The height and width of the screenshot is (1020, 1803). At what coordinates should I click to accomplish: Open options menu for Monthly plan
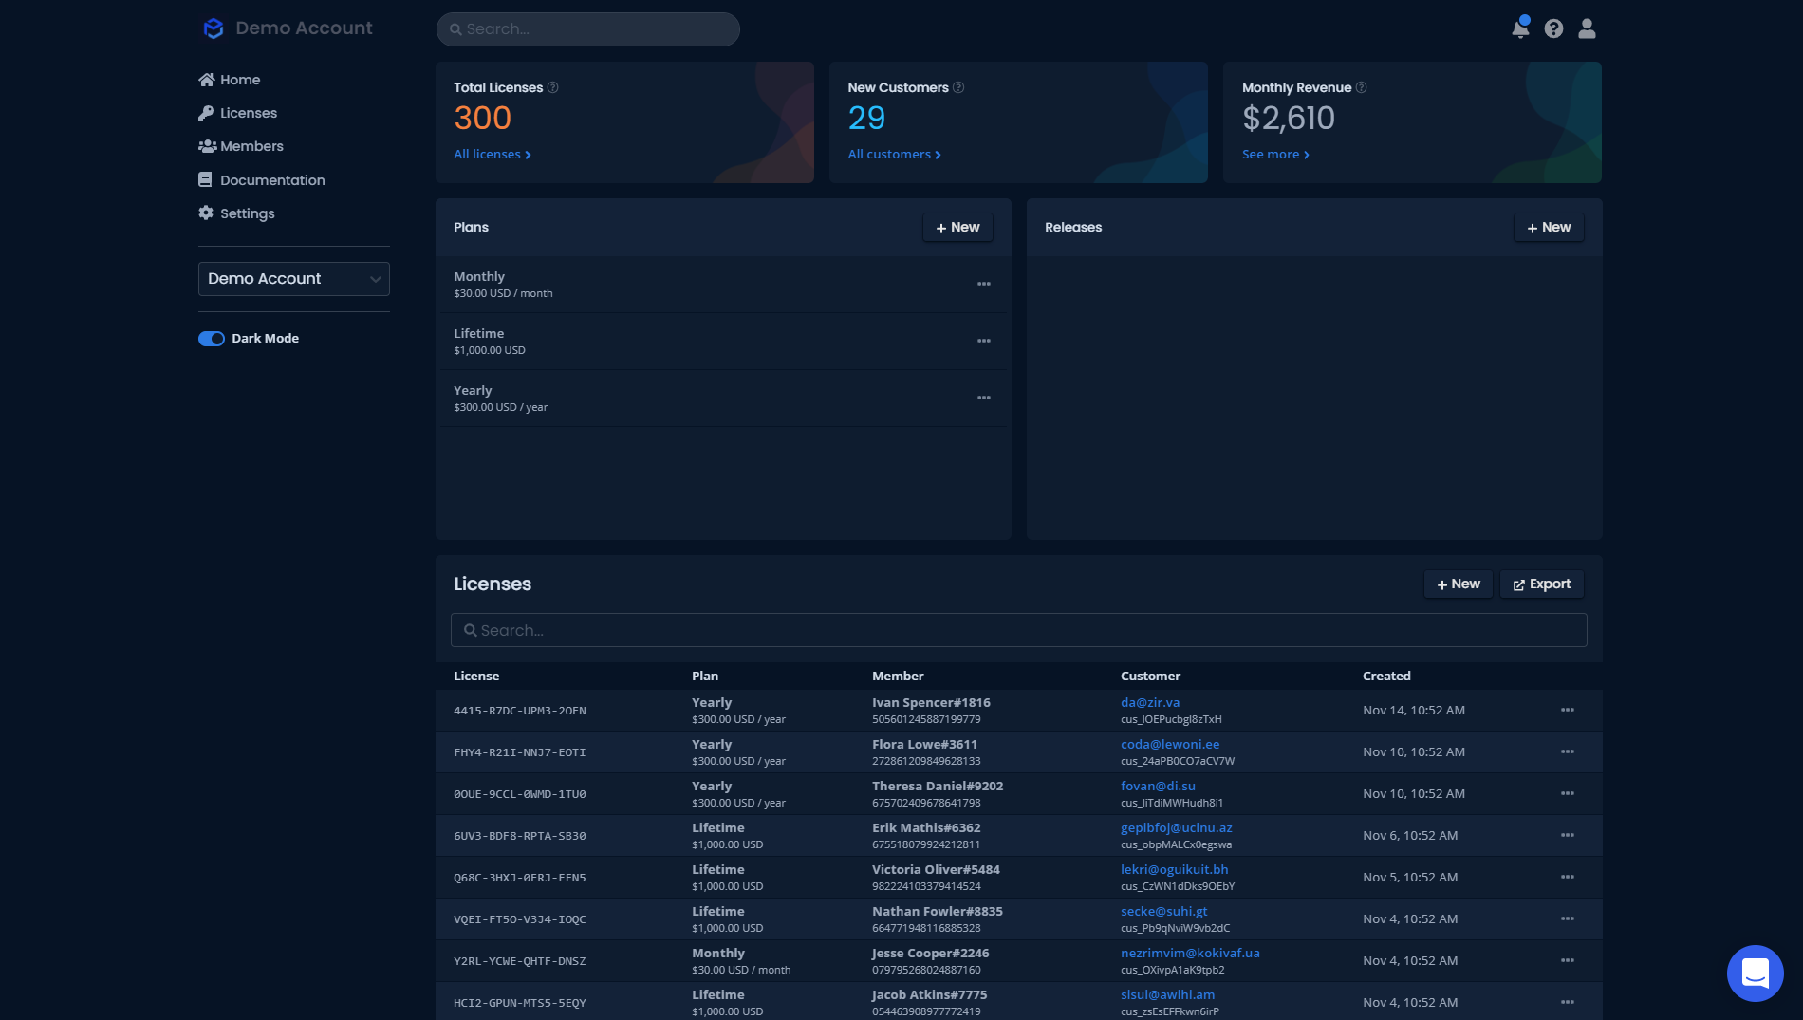pos(984,284)
